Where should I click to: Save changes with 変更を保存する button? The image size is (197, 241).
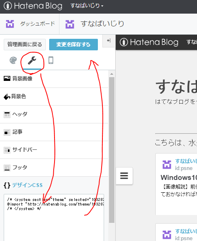[x=74, y=45]
